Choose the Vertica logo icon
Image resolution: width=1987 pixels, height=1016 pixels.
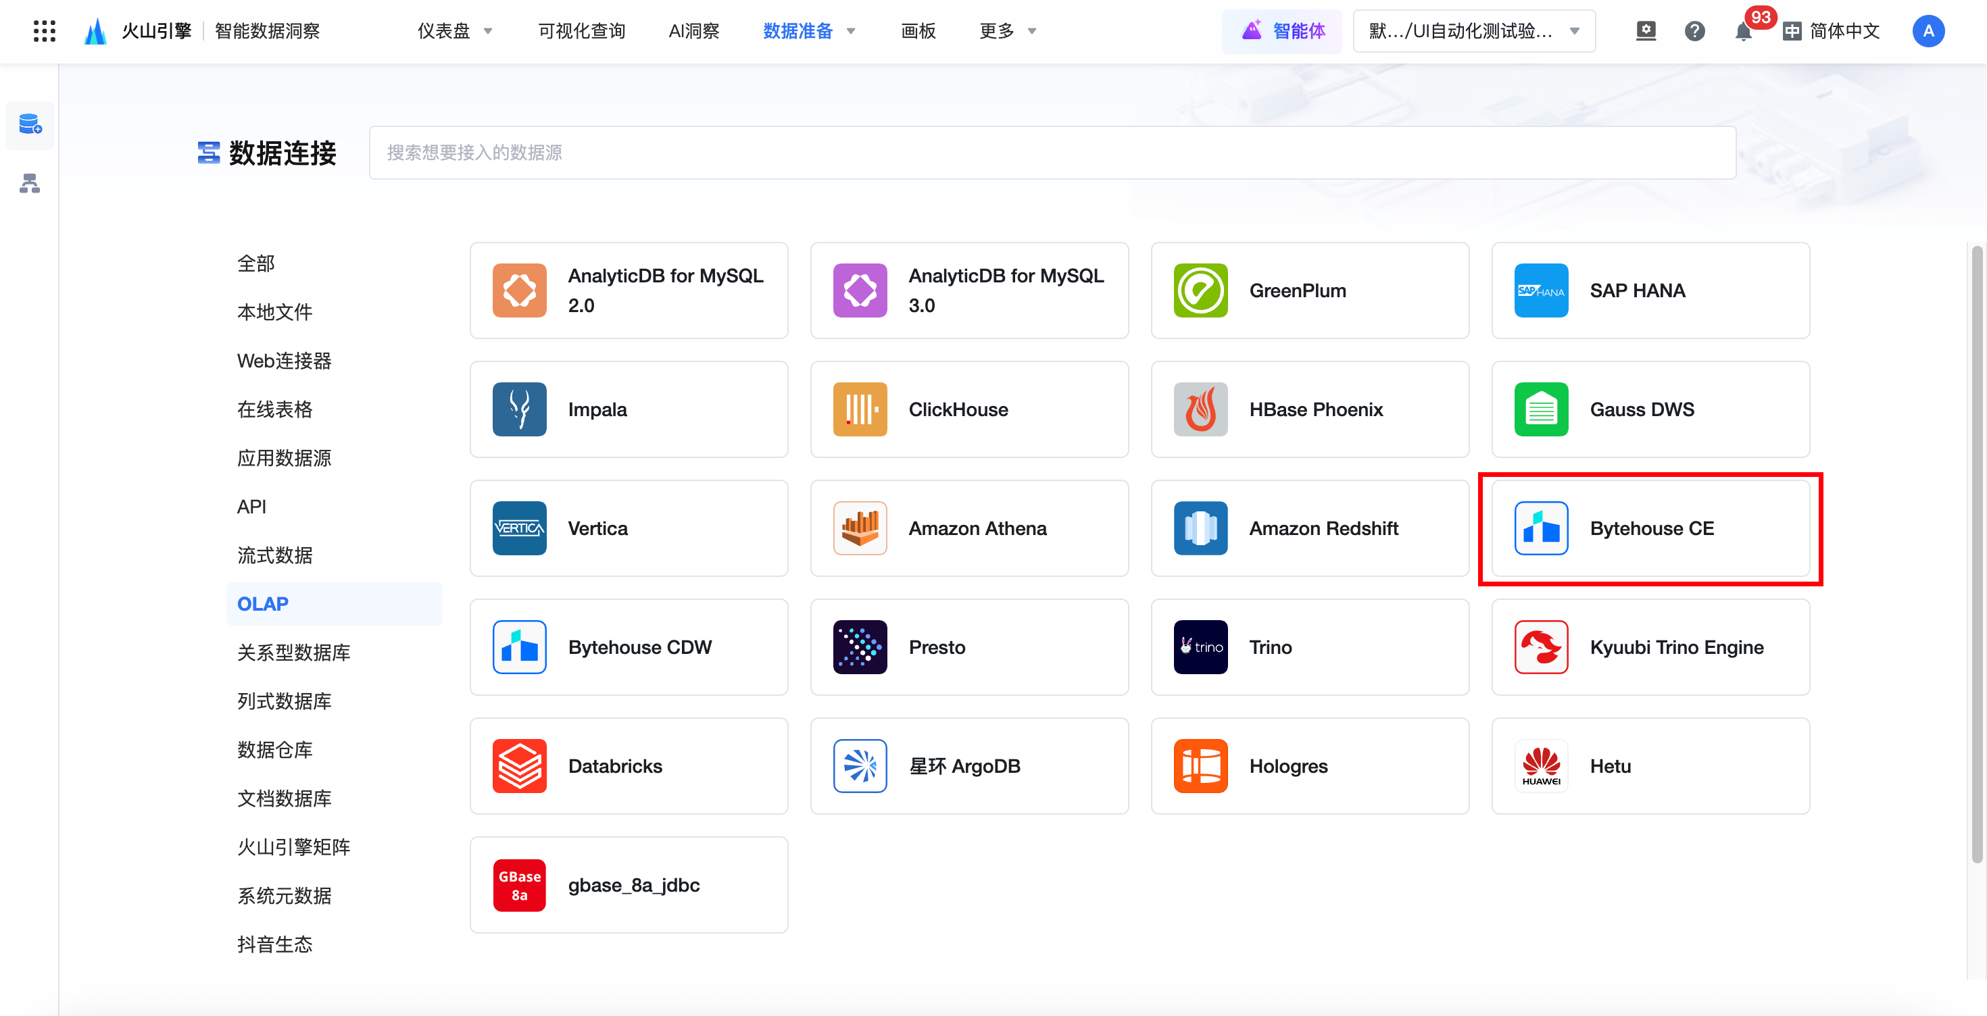[x=520, y=528]
